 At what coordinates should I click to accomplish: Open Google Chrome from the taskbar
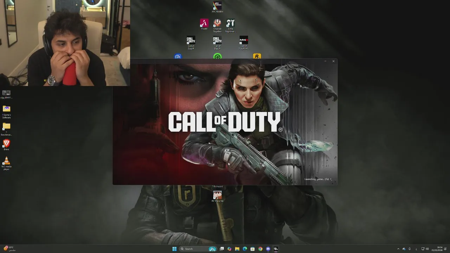click(260, 249)
